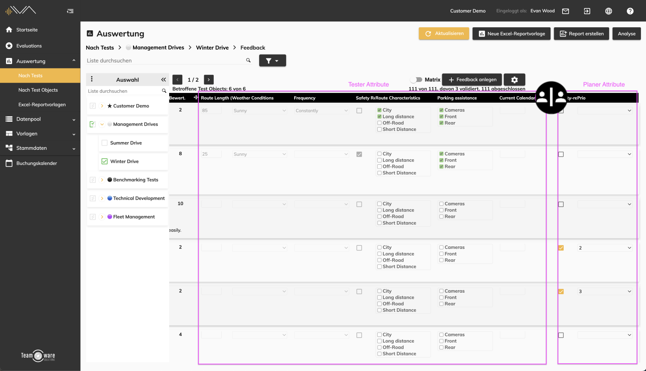Click the Vorlagen icon in sidebar

pyautogui.click(x=9, y=134)
